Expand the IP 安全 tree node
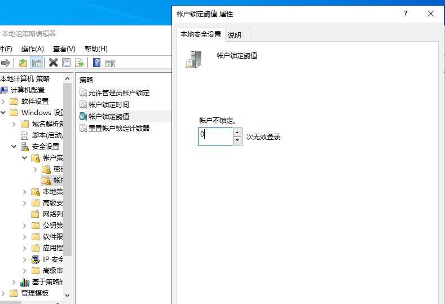This screenshot has width=445, height=304. click(x=25, y=259)
